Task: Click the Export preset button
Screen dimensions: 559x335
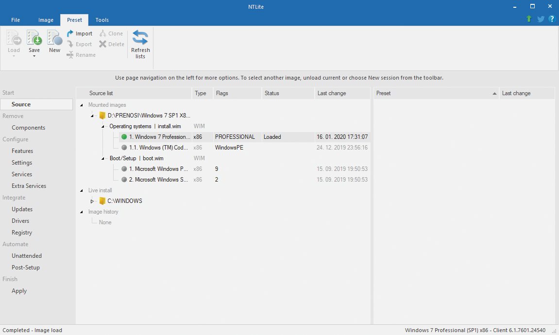Action: [x=80, y=44]
